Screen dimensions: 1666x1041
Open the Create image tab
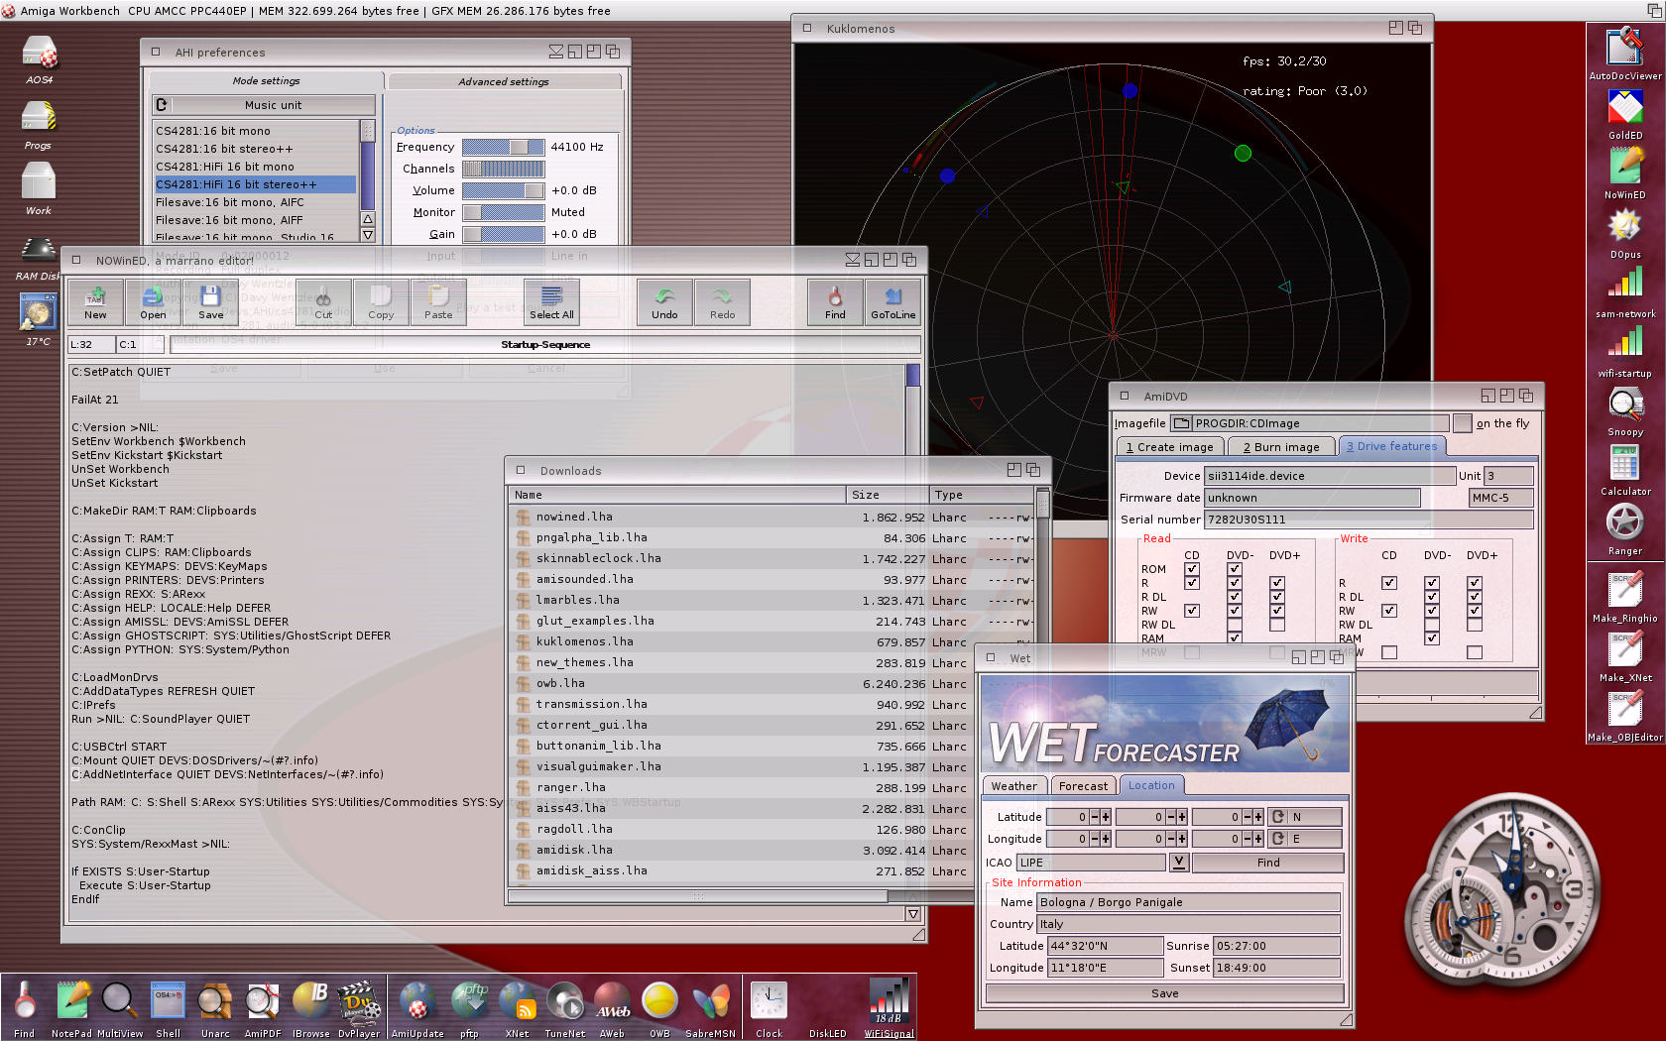pos(1169,447)
